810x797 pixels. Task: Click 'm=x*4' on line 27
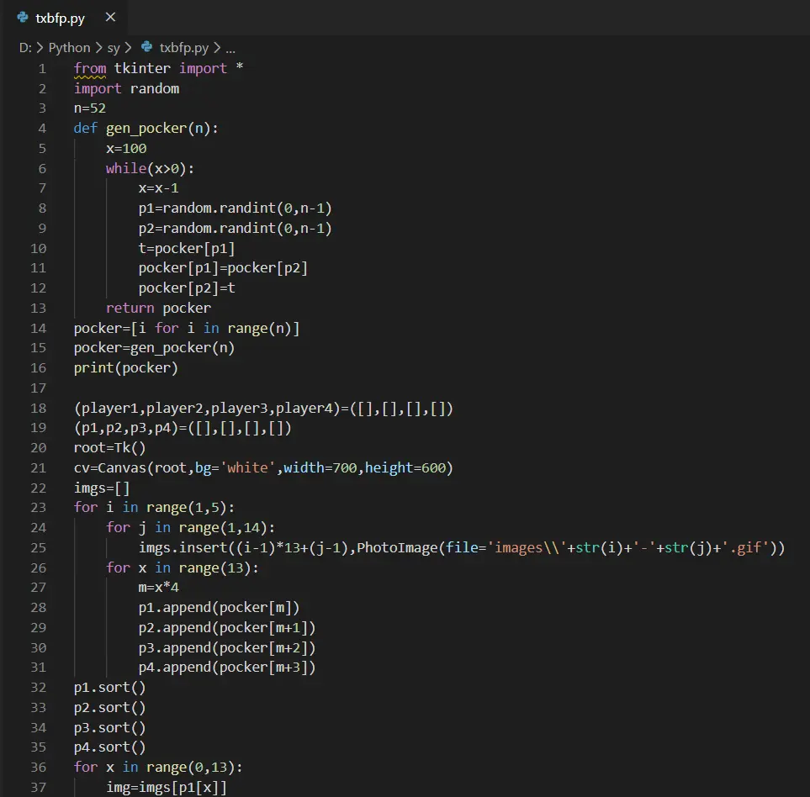click(x=159, y=588)
